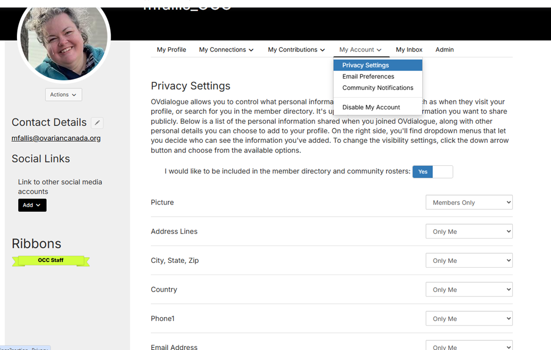Open the Picture visibility dropdown
Viewport: 551px width, 350px height.
click(x=468, y=202)
